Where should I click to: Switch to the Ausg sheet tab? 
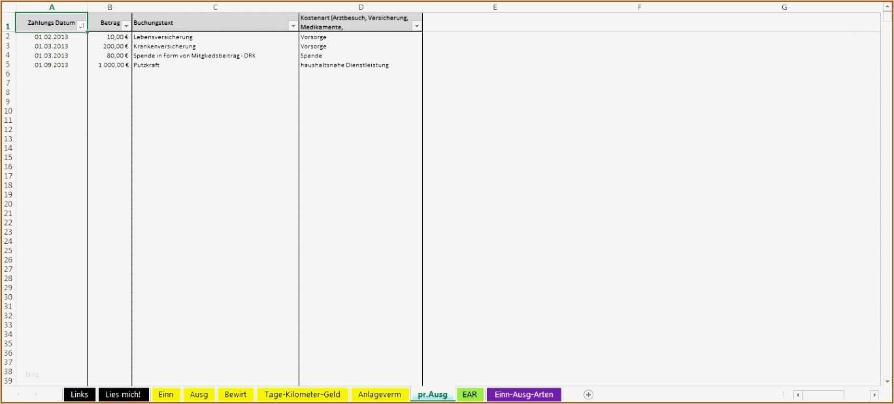point(199,394)
